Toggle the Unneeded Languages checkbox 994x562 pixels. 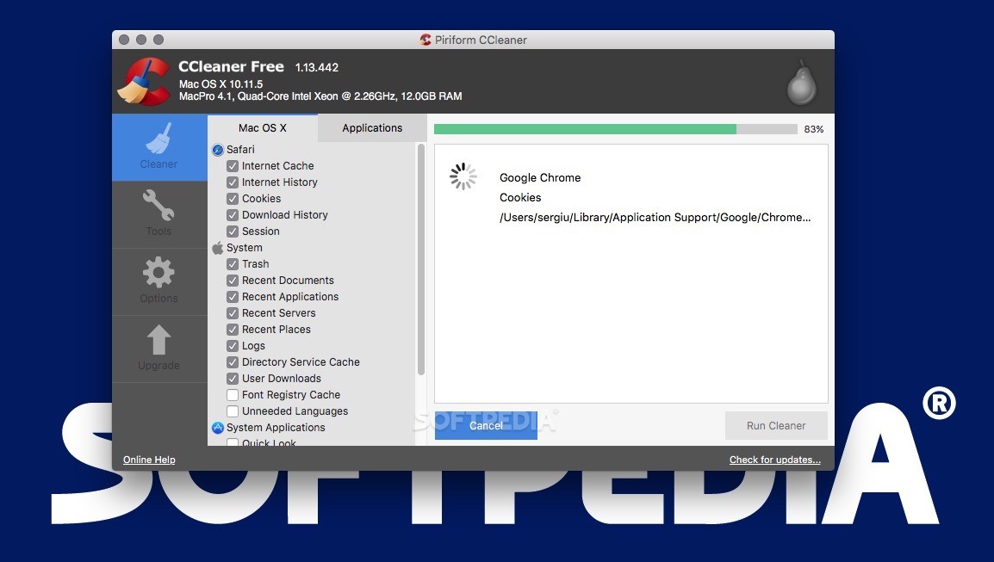point(233,411)
